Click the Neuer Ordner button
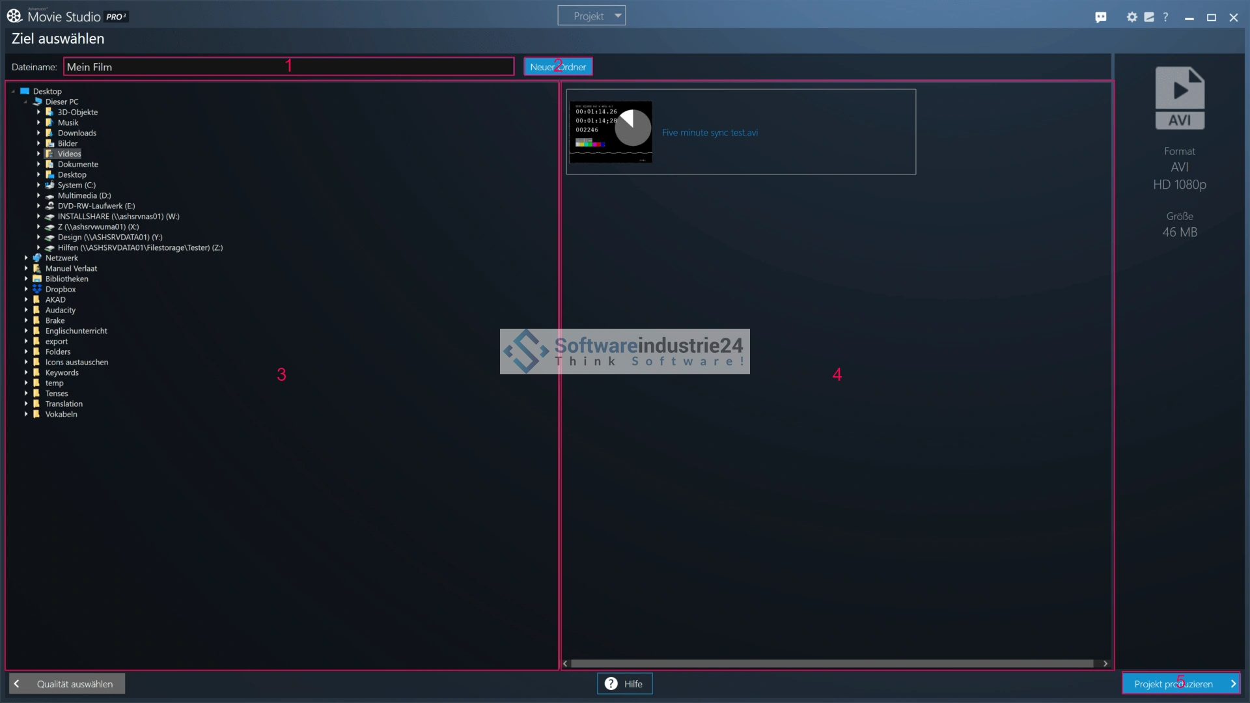1250x703 pixels. point(558,66)
